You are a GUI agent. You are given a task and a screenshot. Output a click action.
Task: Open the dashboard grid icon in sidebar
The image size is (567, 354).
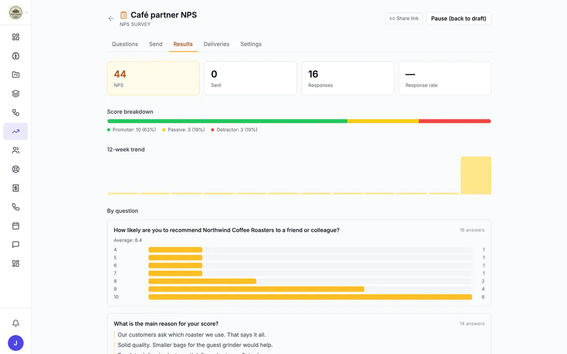coord(16,37)
